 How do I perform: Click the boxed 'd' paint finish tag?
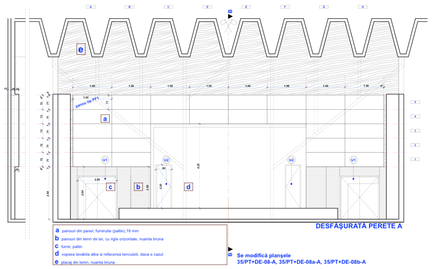pyautogui.click(x=189, y=187)
